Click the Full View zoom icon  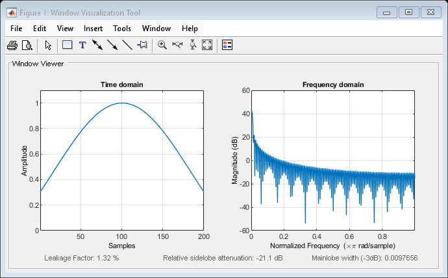click(207, 45)
